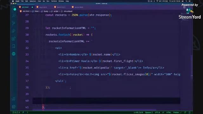Open the File menu

click(22, 1)
